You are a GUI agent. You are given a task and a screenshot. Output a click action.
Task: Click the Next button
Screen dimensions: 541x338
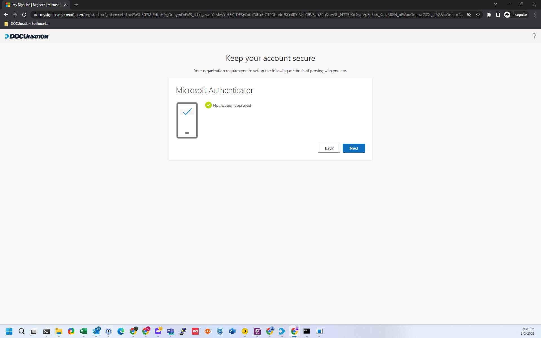click(x=354, y=148)
